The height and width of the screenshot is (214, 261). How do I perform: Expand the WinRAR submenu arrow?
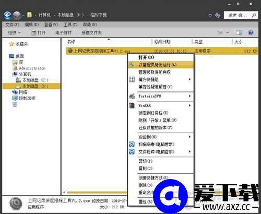pyautogui.click(x=190, y=105)
